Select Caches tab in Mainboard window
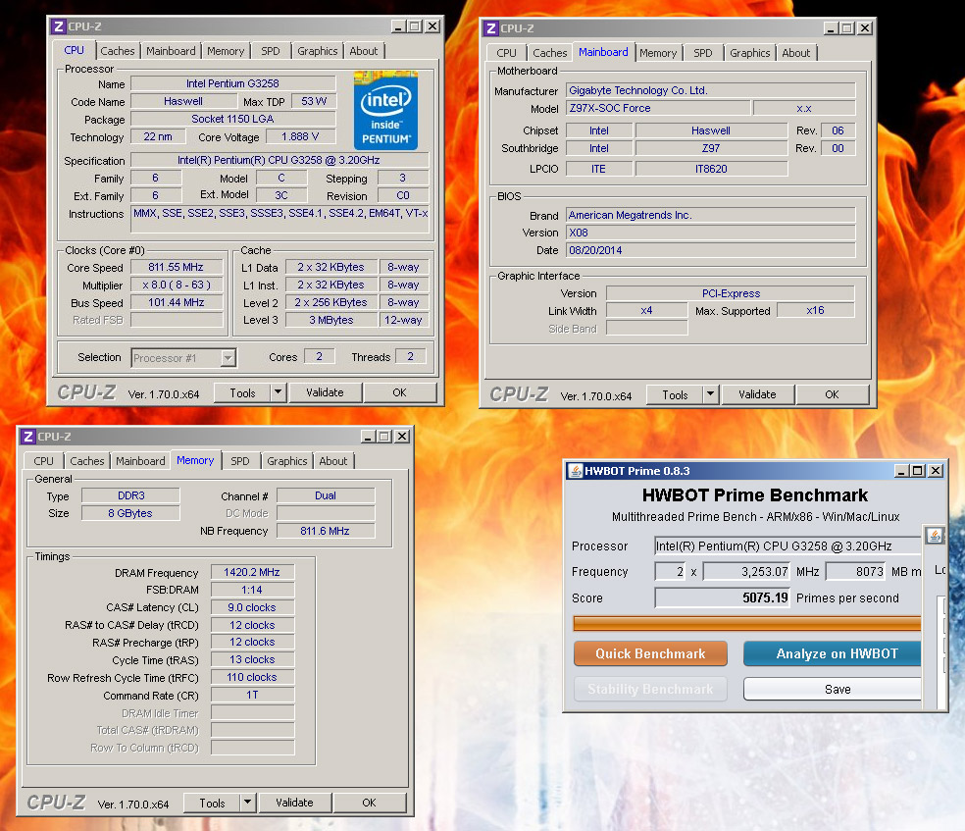The width and height of the screenshot is (965, 831). click(549, 53)
